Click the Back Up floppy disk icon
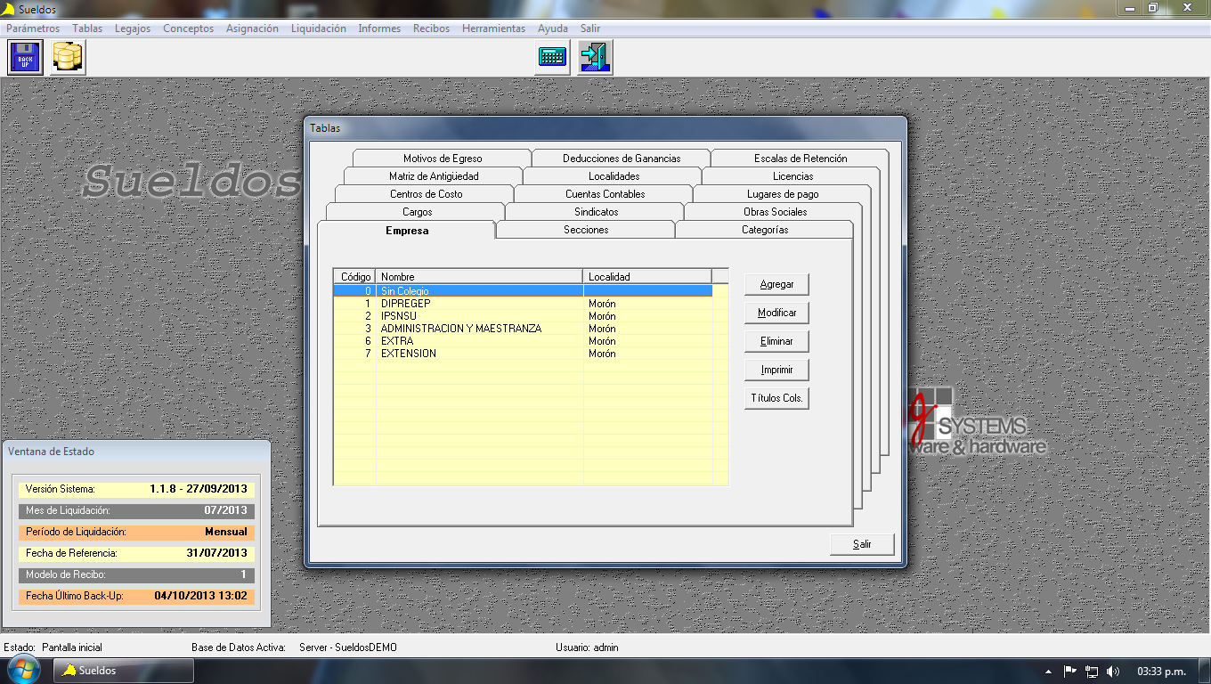The image size is (1211, 684). point(25,58)
